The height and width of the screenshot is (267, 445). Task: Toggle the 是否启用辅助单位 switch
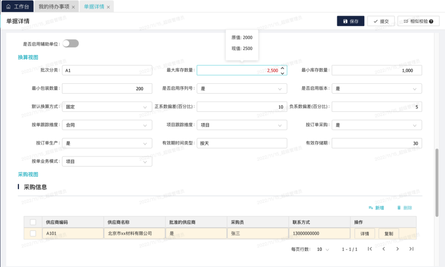pos(70,44)
